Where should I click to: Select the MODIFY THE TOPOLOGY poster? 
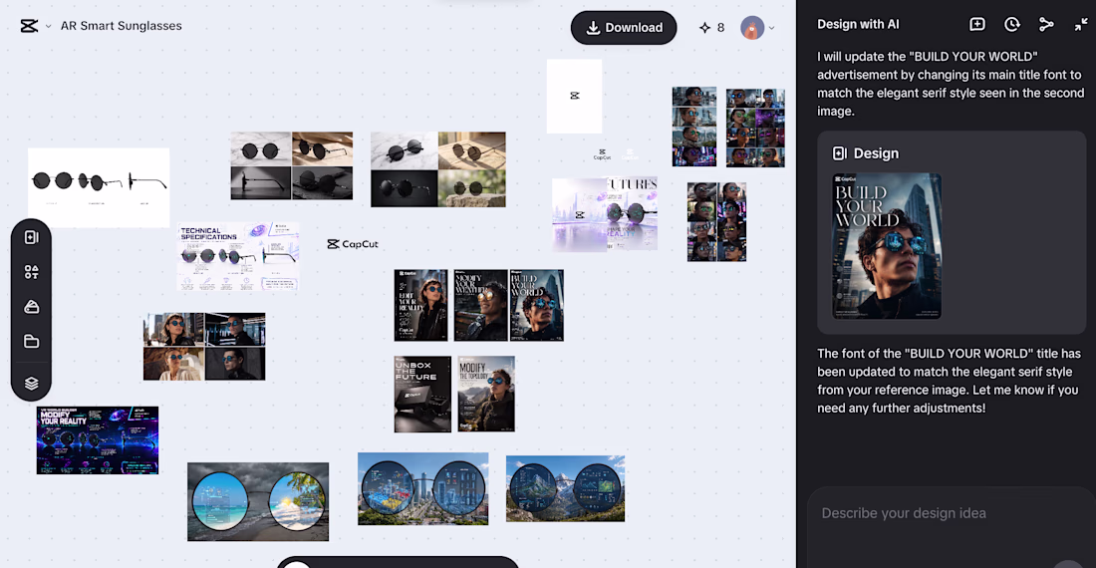click(486, 394)
